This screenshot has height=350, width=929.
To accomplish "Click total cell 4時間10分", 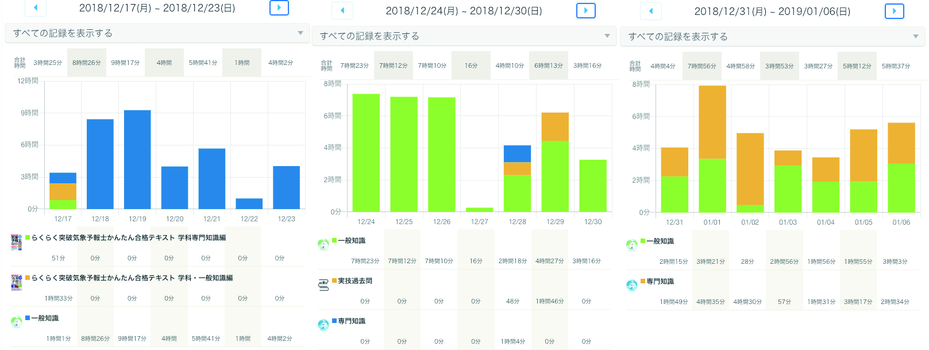I will (x=510, y=66).
